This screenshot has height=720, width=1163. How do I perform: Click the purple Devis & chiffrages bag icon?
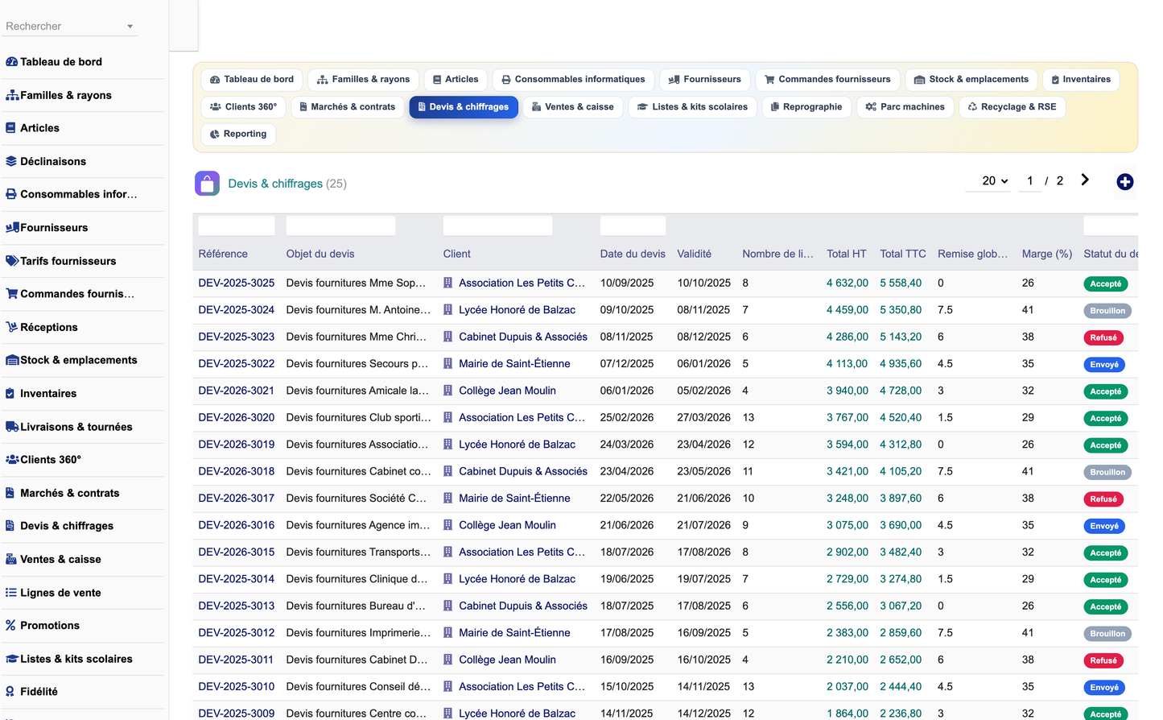(x=207, y=184)
